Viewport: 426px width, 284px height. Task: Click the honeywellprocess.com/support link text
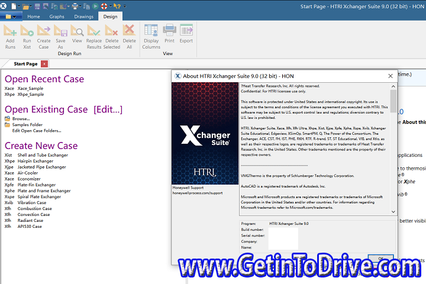click(198, 193)
